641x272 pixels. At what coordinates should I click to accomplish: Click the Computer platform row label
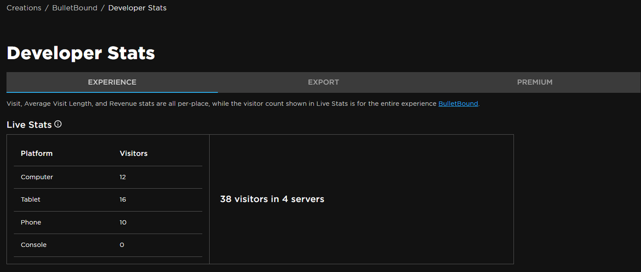37,177
